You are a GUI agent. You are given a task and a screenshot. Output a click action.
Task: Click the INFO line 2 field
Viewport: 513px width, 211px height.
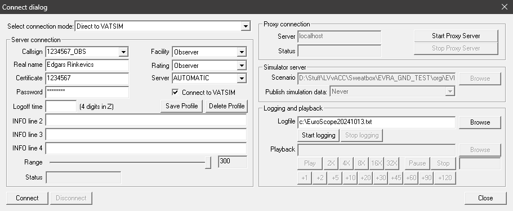[146, 120]
